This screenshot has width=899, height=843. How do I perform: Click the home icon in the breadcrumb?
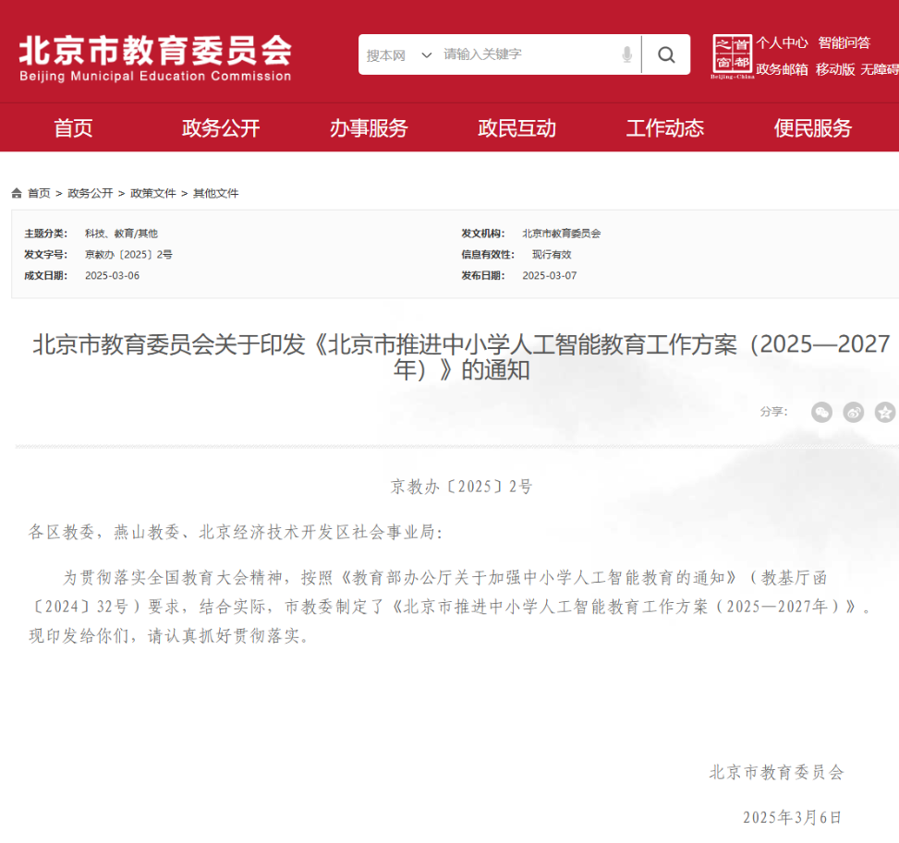(17, 193)
